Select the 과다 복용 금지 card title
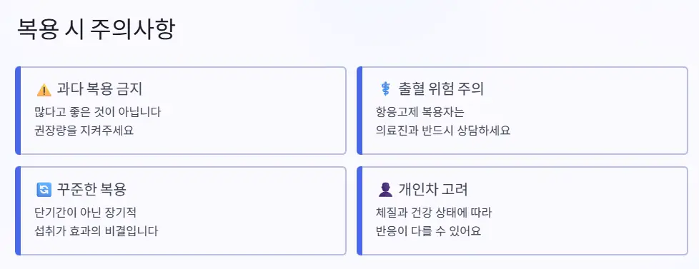This screenshot has height=269, width=699. click(99, 89)
